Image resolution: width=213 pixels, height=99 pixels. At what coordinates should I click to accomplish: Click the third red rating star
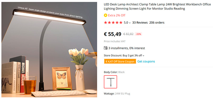click(113, 23)
